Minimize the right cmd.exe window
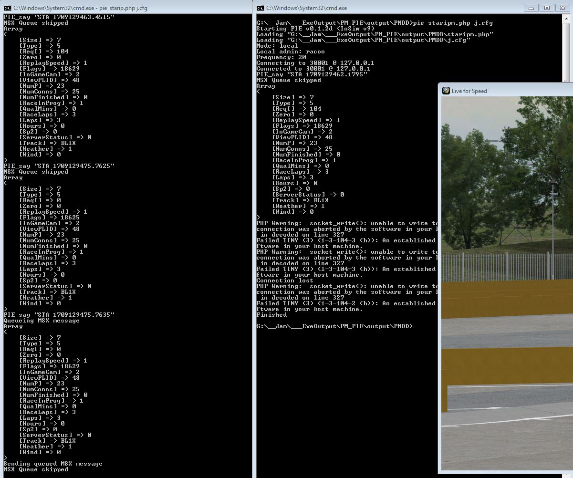Image resolution: width=573 pixels, height=478 pixels. pyautogui.click(x=531, y=8)
